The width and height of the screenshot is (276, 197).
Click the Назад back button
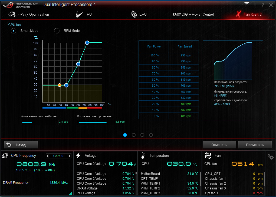(21, 145)
